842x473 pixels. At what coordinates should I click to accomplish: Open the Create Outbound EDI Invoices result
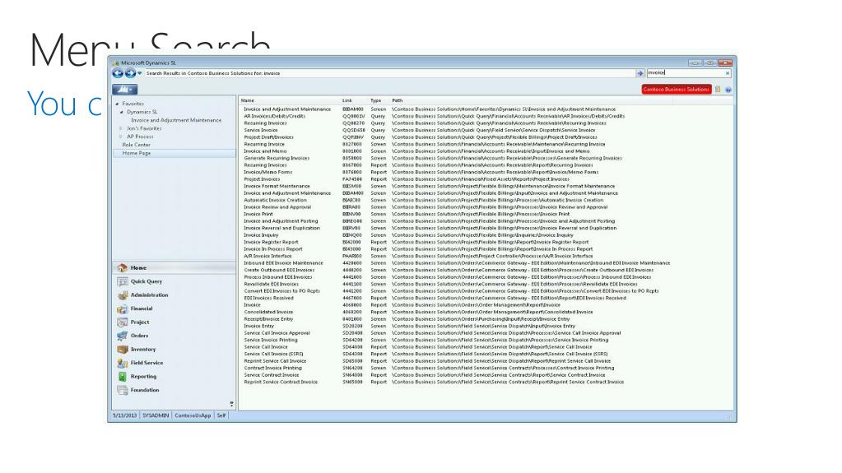279,270
